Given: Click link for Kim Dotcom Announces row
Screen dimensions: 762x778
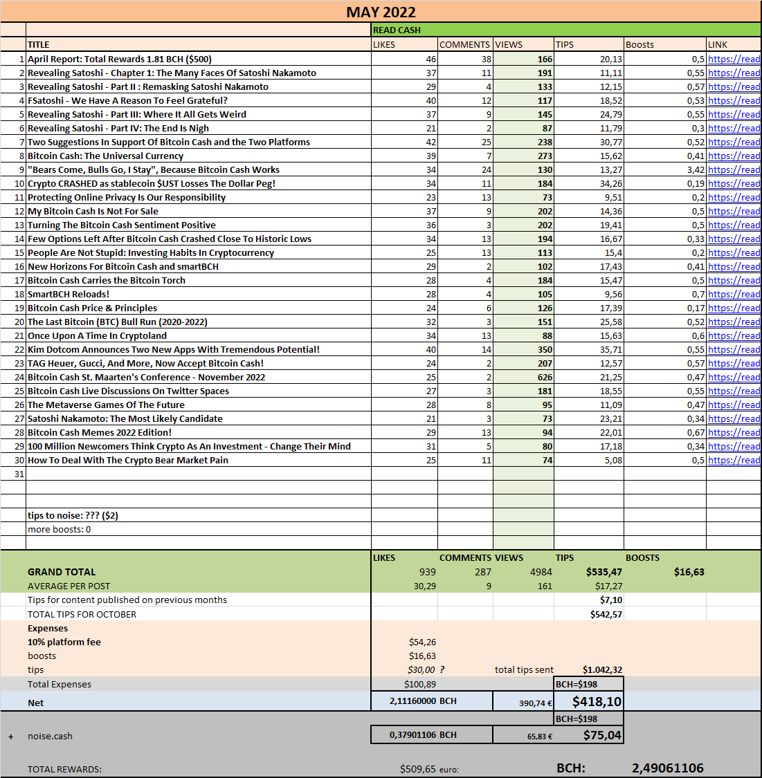Looking at the screenshot, I should tap(734, 349).
